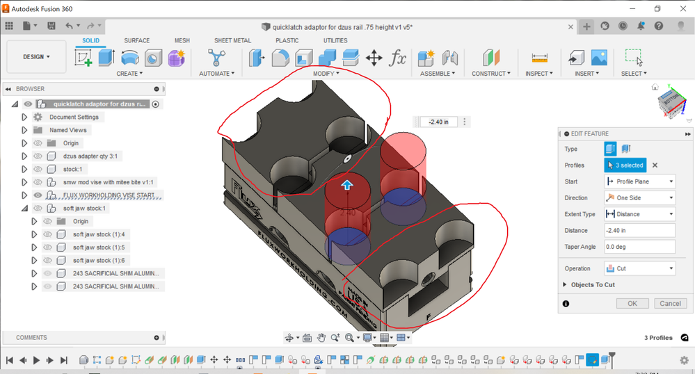Select the window Select tool
695x374 pixels.
coord(634,57)
